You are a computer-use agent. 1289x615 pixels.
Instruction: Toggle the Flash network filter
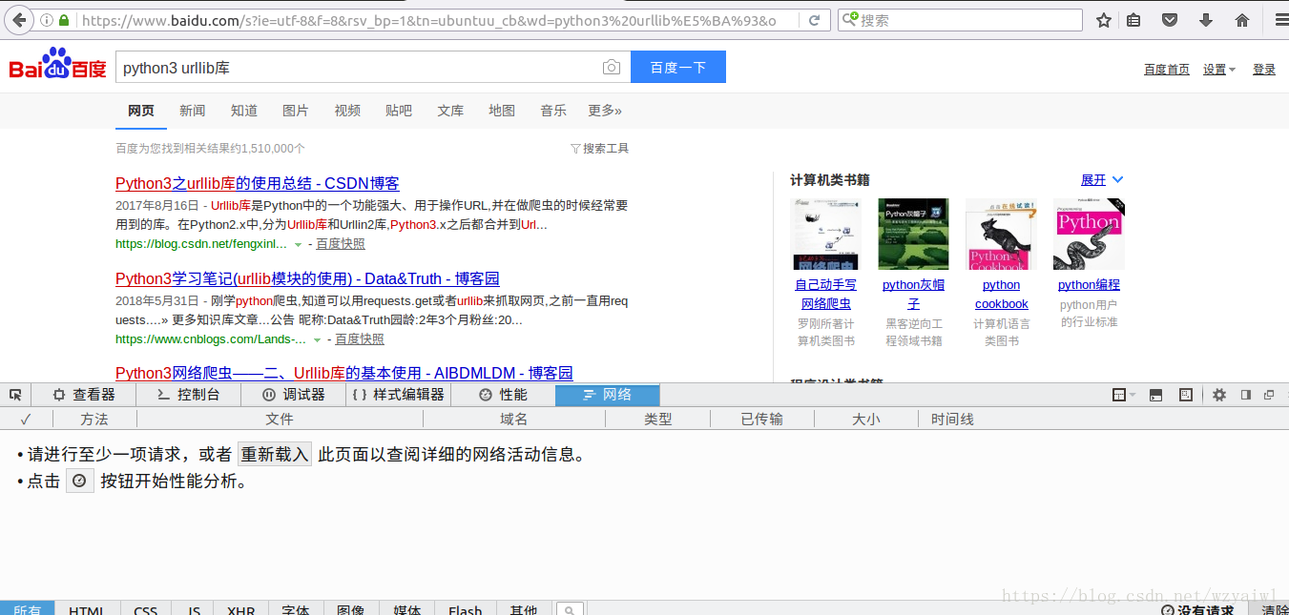(x=466, y=609)
